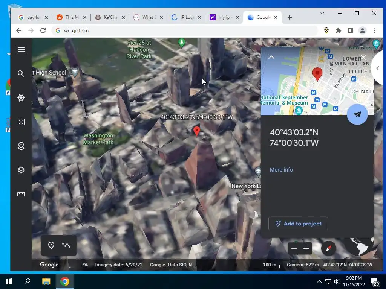Click the Imagery date 6/20/22 status text
Screen dimensions: 386x289
tap(119, 265)
